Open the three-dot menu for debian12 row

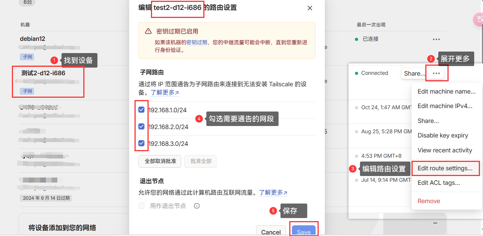(x=436, y=39)
